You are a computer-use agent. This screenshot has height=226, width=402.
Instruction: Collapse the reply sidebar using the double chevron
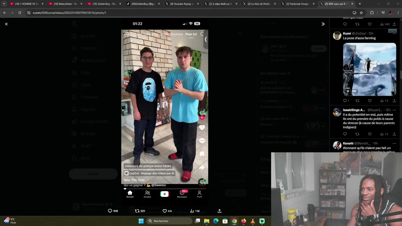(x=323, y=24)
